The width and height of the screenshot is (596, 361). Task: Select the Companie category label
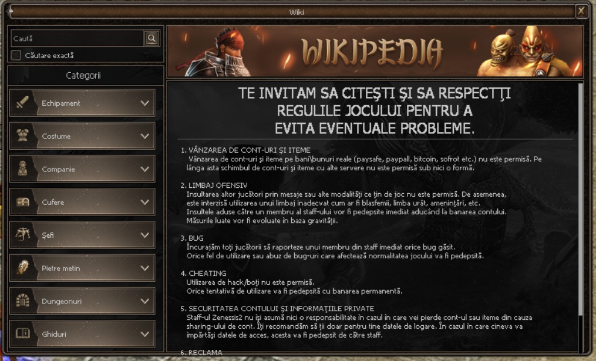tap(58, 169)
